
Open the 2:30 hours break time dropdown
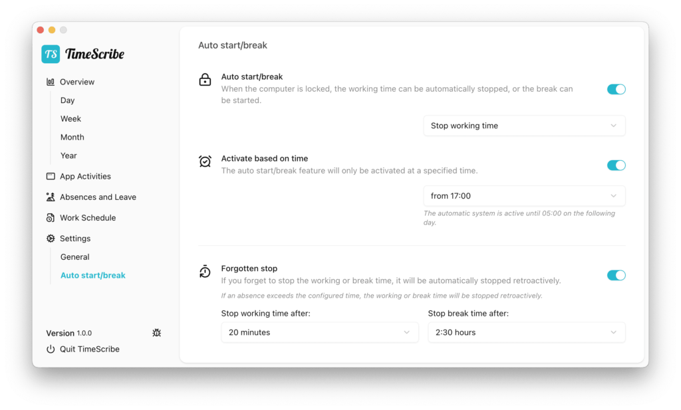[526, 332]
